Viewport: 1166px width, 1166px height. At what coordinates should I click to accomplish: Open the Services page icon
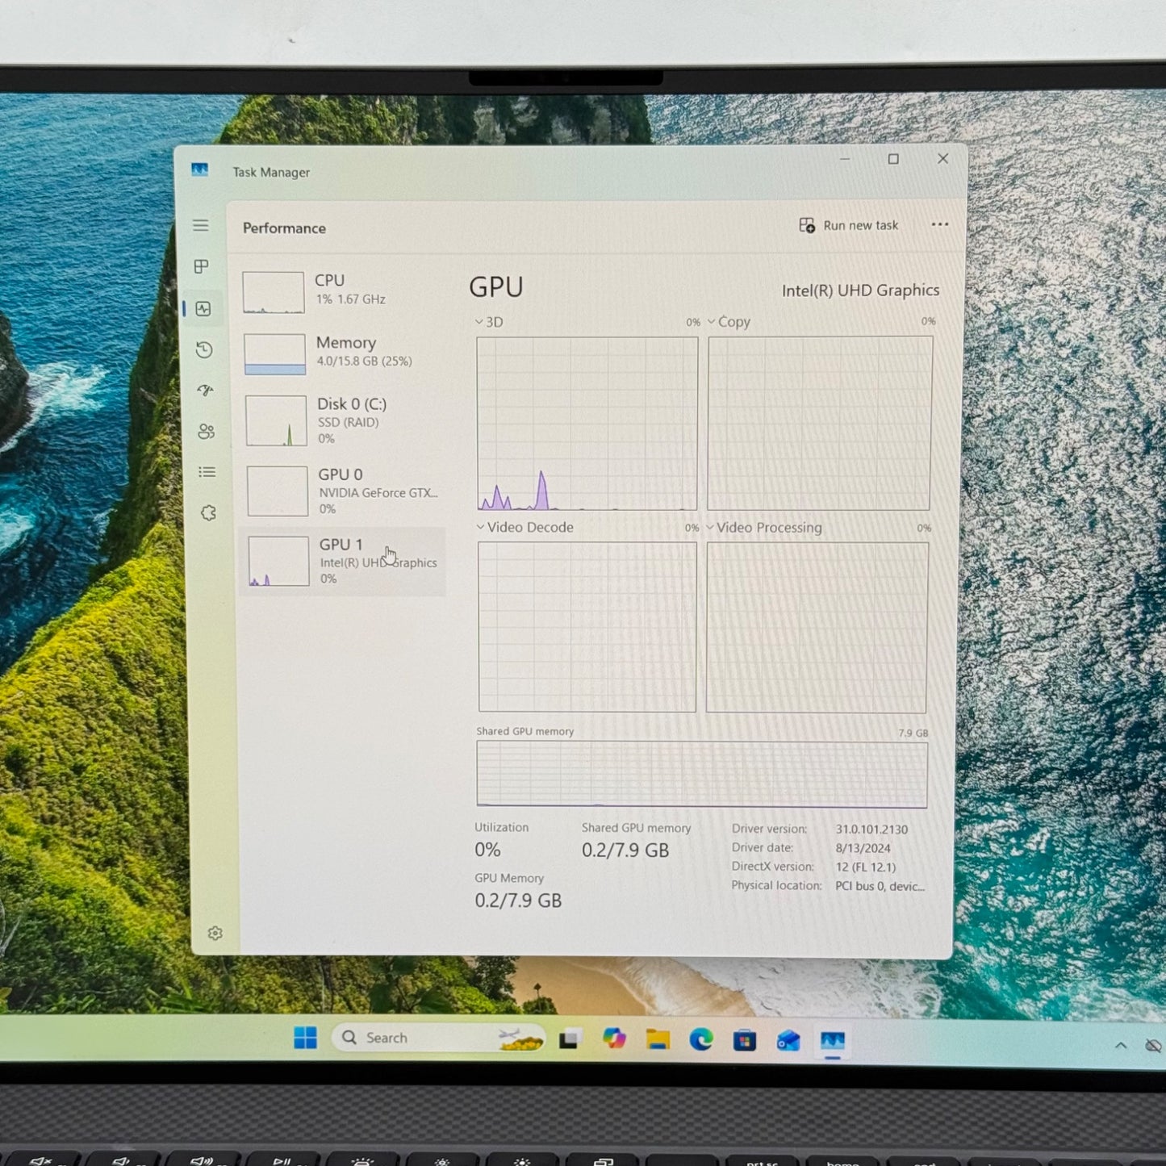[208, 513]
